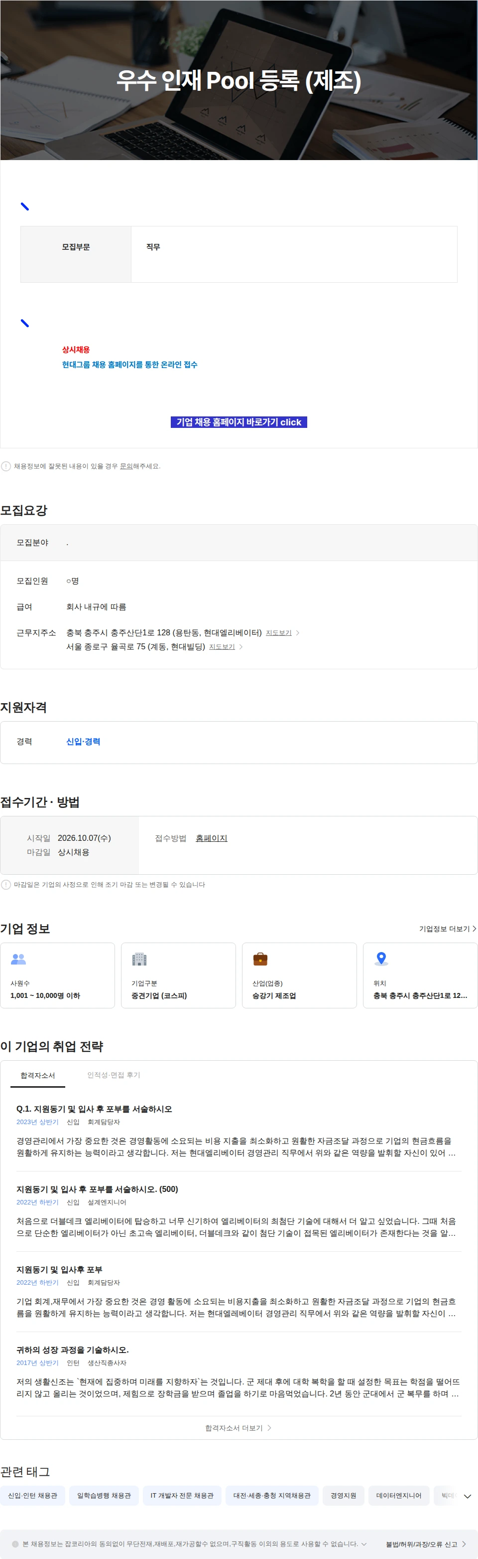Click the 문의 link in the notice
The image size is (478, 1559).
tap(126, 466)
